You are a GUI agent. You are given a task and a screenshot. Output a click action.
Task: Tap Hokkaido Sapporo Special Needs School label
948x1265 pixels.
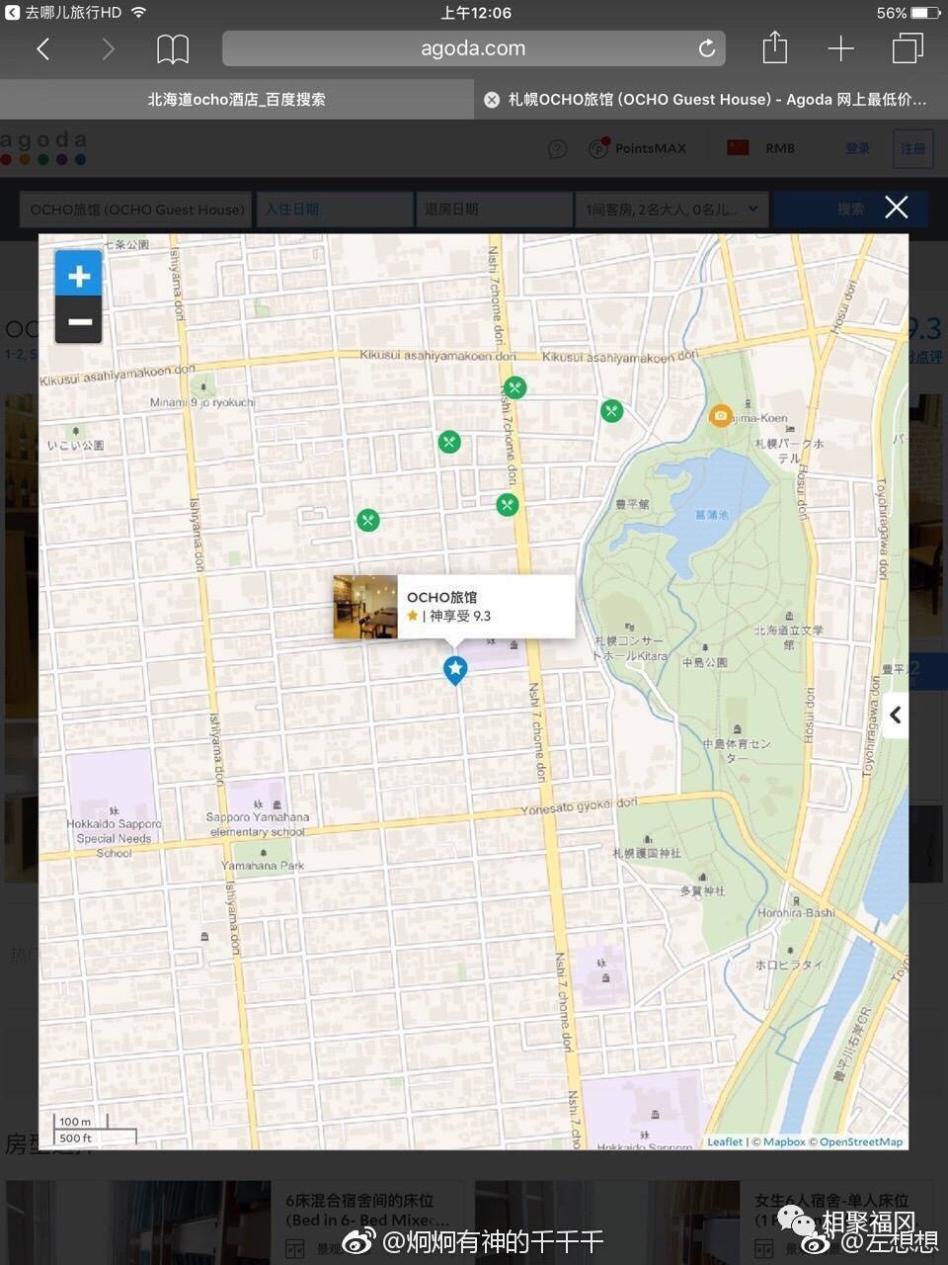click(114, 838)
